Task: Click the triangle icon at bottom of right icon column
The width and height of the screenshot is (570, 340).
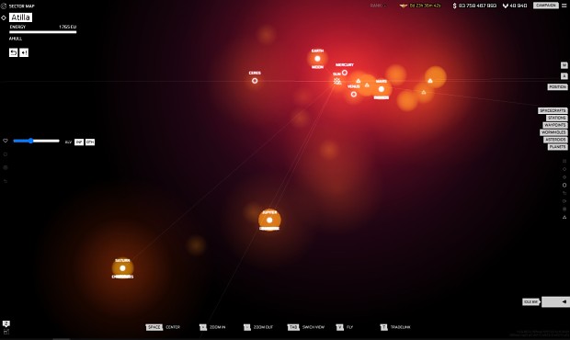Action: [564, 217]
